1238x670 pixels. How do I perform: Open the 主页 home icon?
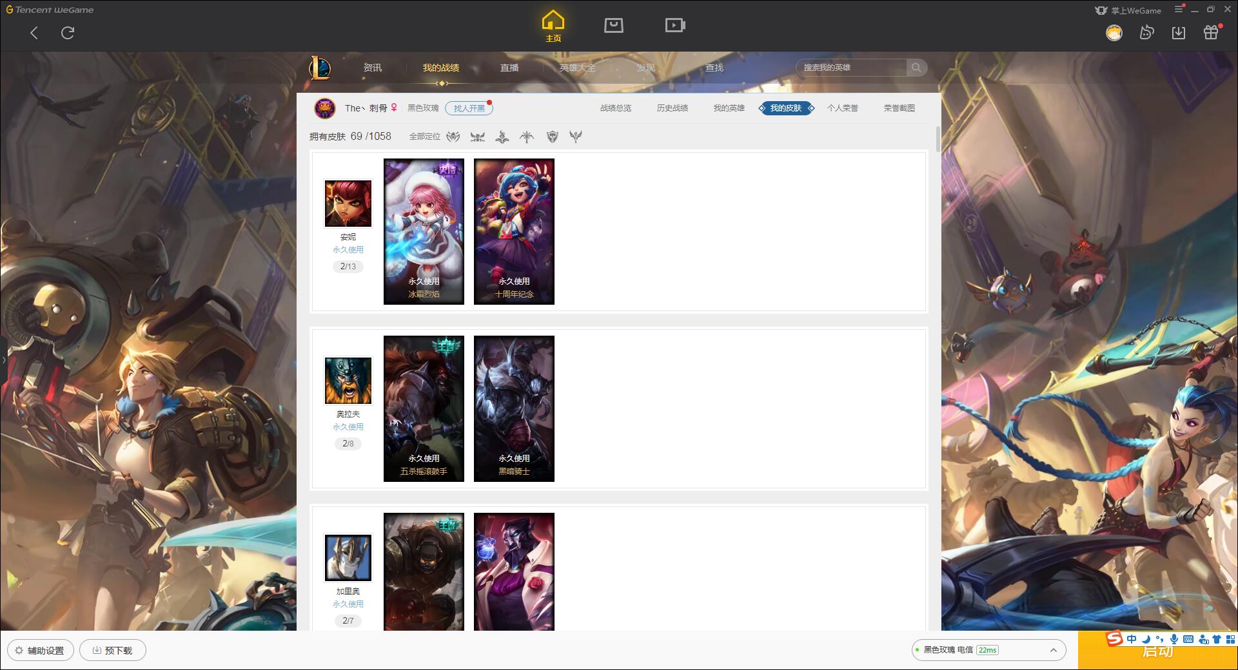point(553,26)
